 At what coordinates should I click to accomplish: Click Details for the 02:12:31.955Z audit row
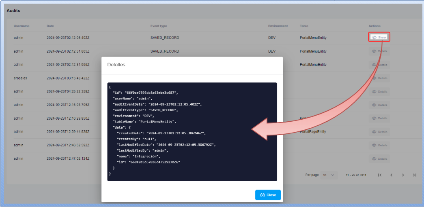[379, 65]
